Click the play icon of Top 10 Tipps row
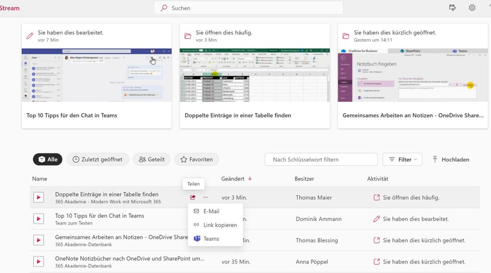Screen dimensions: 491x273 (x=39, y=218)
